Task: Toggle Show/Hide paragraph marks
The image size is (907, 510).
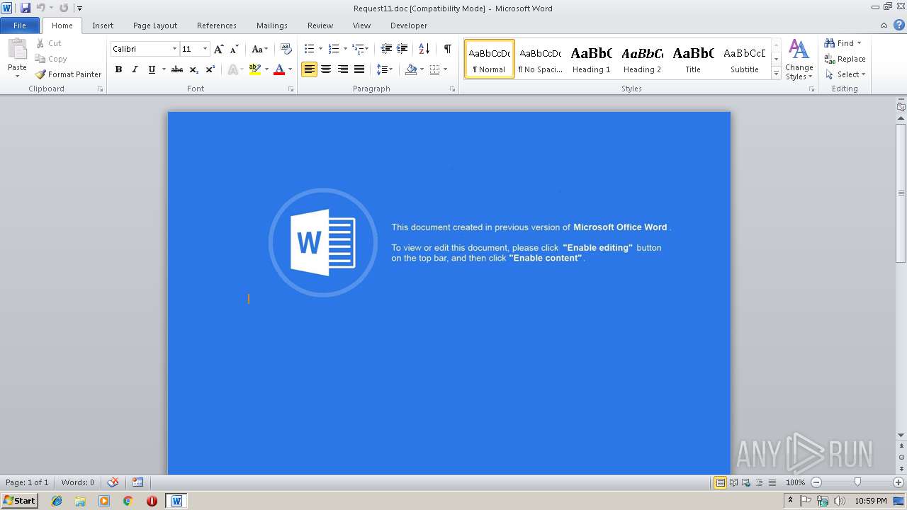Action: point(447,49)
